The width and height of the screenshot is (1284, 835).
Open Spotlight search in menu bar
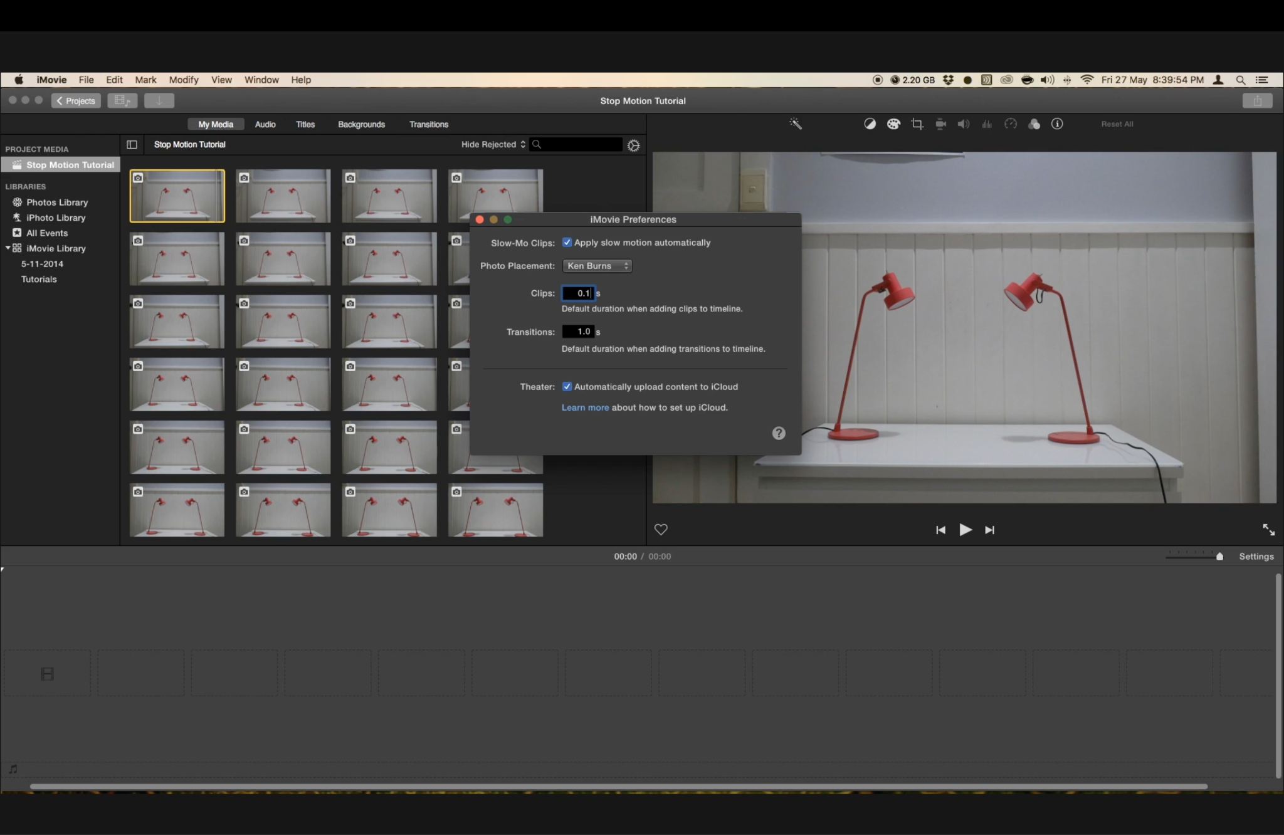click(x=1240, y=80)
